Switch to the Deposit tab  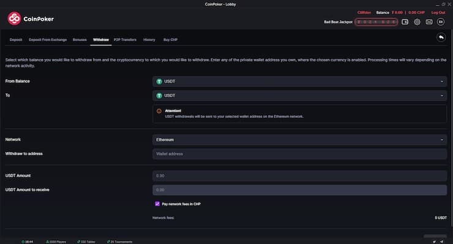coord(16,40)
